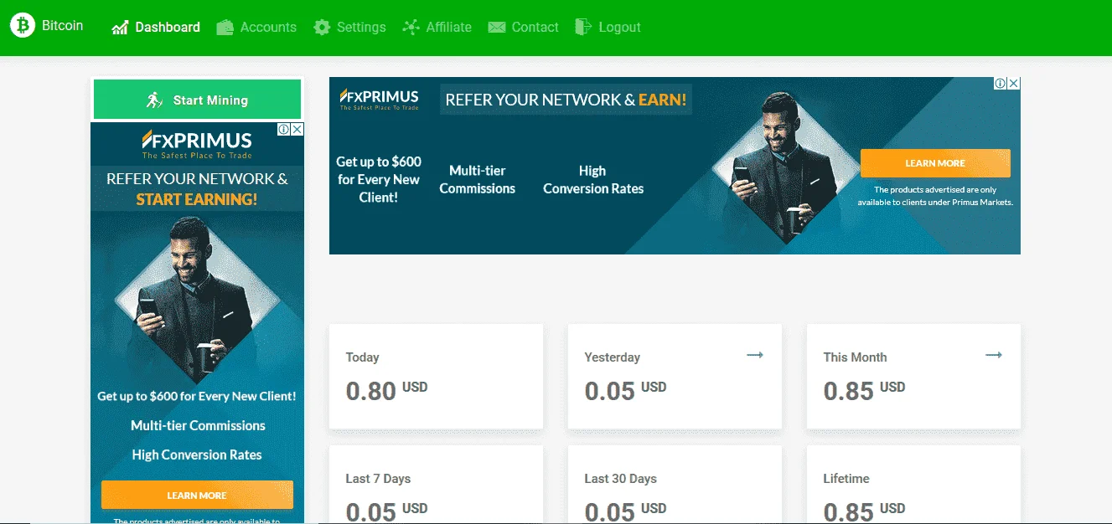Click 'Get up to $600 for Every New Client!' in sidebar

tap(197, 396)
